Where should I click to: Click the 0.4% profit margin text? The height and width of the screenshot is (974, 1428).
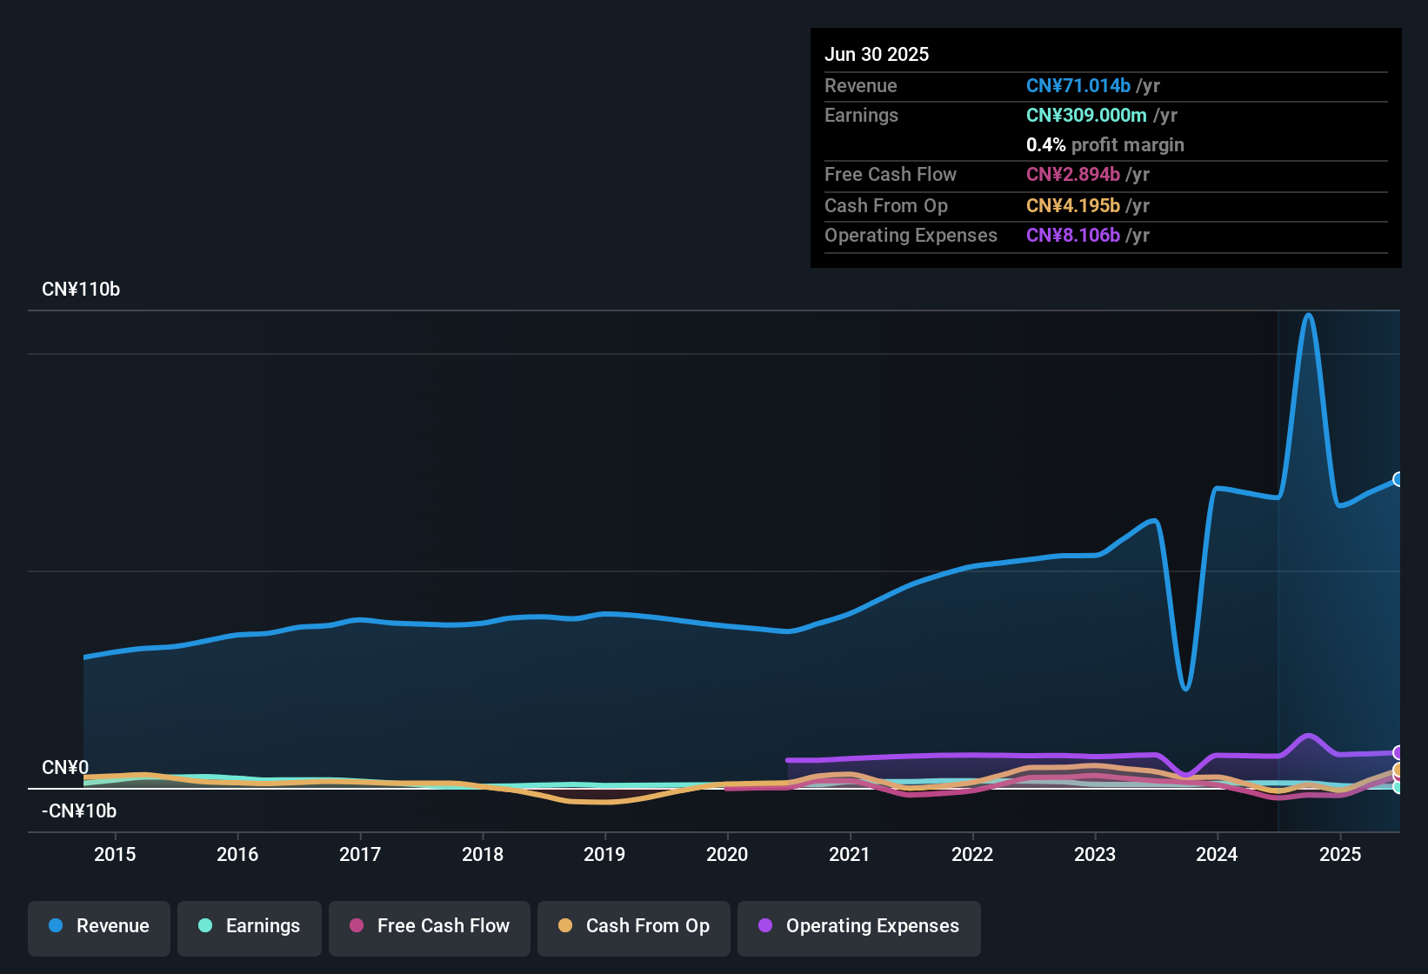click(1105, 144)
